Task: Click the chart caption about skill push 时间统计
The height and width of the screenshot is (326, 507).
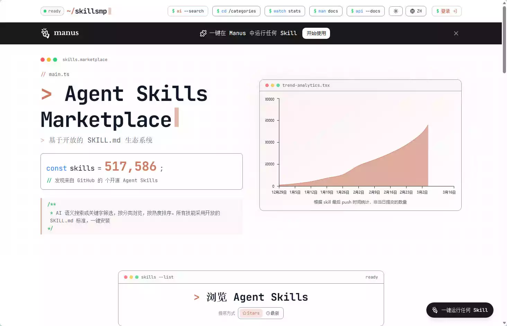Action: pyautogui.click(x=360, y=202)
